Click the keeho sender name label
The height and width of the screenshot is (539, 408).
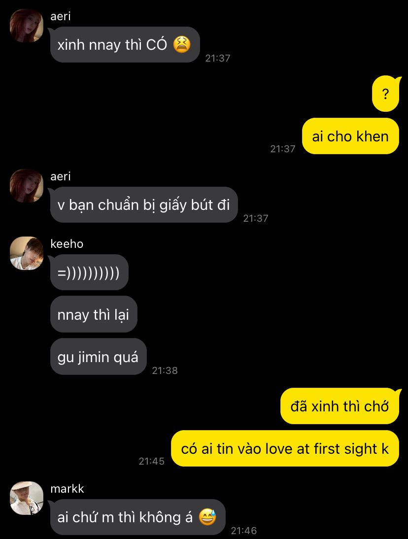click(67, 244)
